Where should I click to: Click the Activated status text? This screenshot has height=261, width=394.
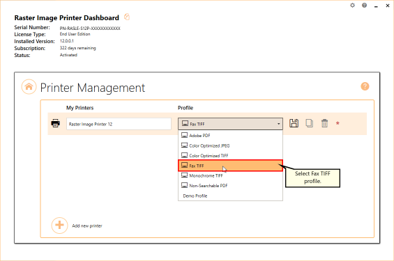click(68, 55)
